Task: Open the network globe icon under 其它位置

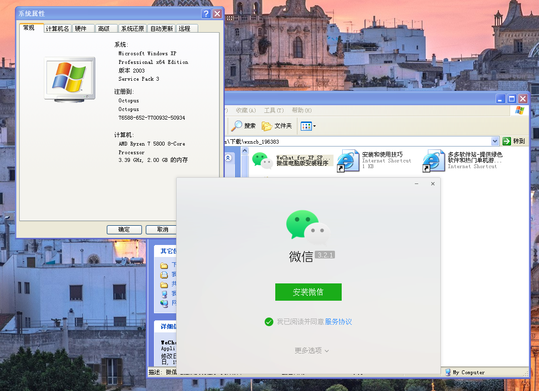Action: pyautogui.click(x=164, y=303)
